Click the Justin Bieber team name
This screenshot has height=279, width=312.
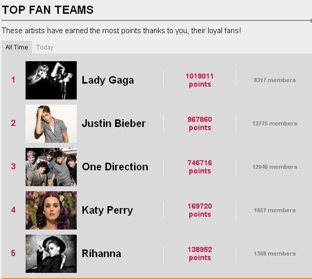[114, 123]
